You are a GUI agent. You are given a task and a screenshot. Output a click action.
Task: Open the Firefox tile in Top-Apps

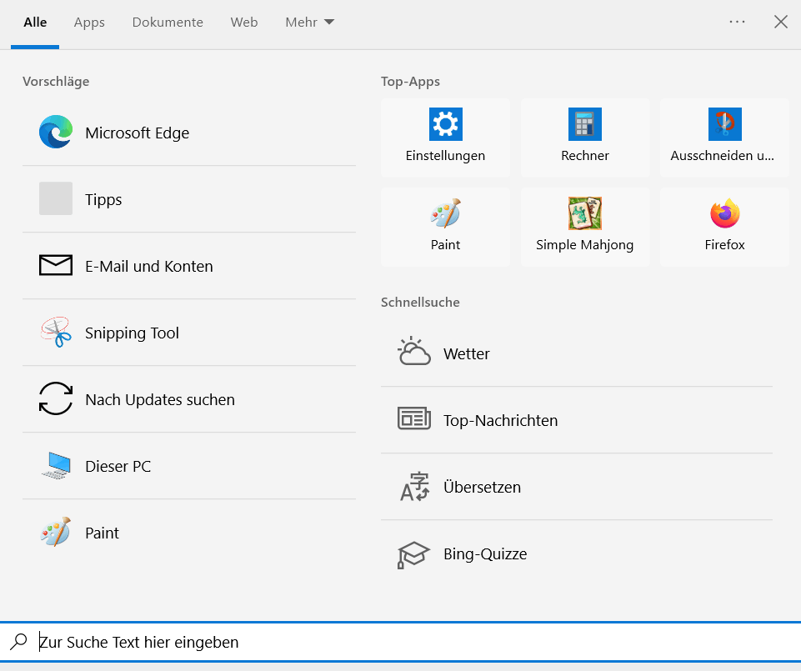(x=724, y=227)
